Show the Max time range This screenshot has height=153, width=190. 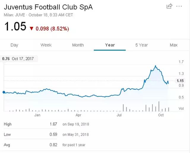click(173, 45)
